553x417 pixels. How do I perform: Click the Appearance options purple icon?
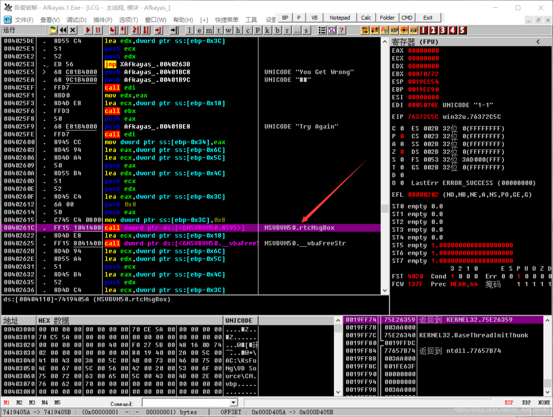coord(332,30)
